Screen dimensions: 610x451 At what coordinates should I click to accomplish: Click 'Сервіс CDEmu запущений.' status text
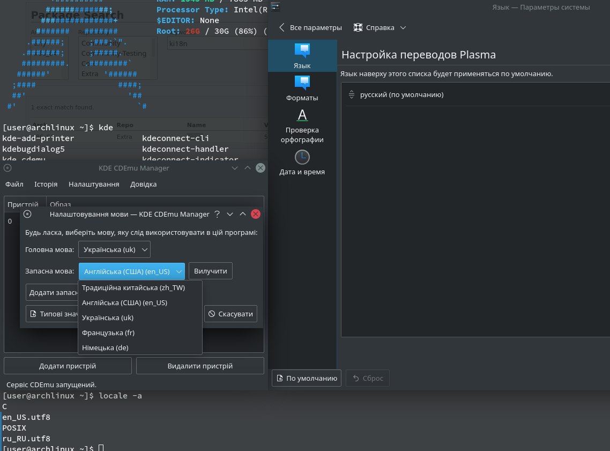(x=51, y=385)
